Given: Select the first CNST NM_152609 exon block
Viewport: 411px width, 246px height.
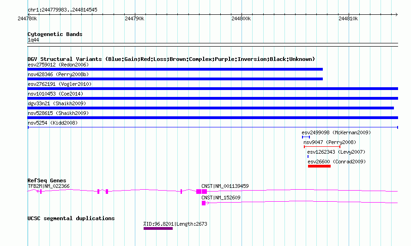Looking at the screenshot, I should coord(204,203).
